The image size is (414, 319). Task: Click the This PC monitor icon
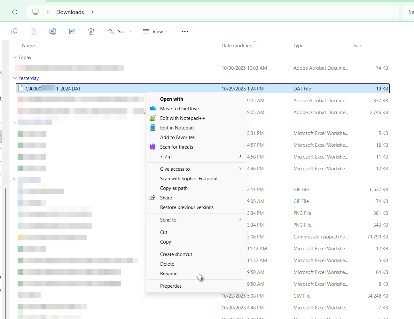click(35, 12)
